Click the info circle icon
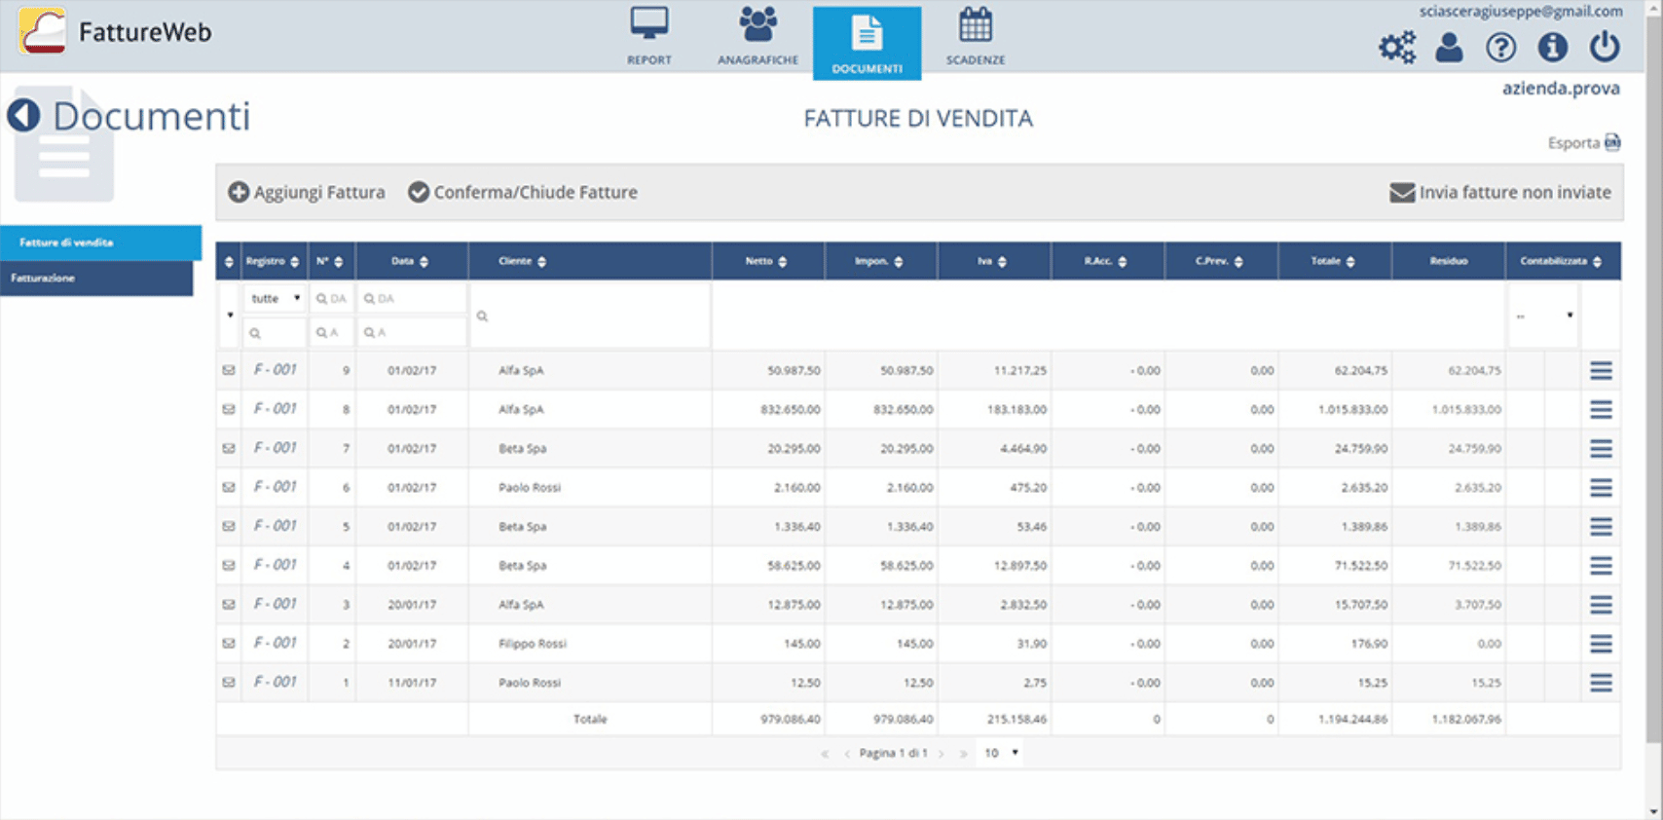1663x820 pixels. pyautogui.click(x=1552, y=47)
